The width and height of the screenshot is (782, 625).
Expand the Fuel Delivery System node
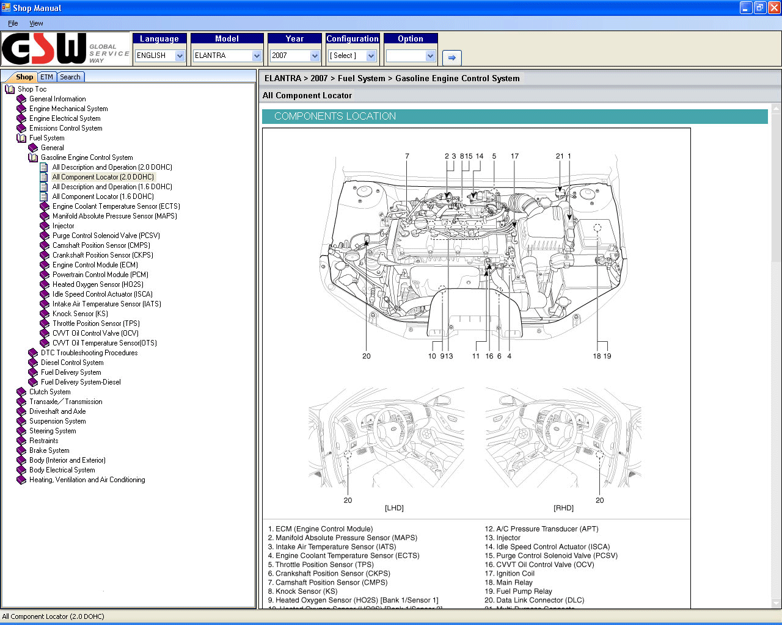point(71,372)
